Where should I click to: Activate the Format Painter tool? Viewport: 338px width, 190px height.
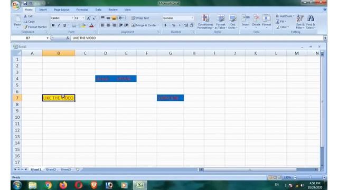[x=35, y=27]
